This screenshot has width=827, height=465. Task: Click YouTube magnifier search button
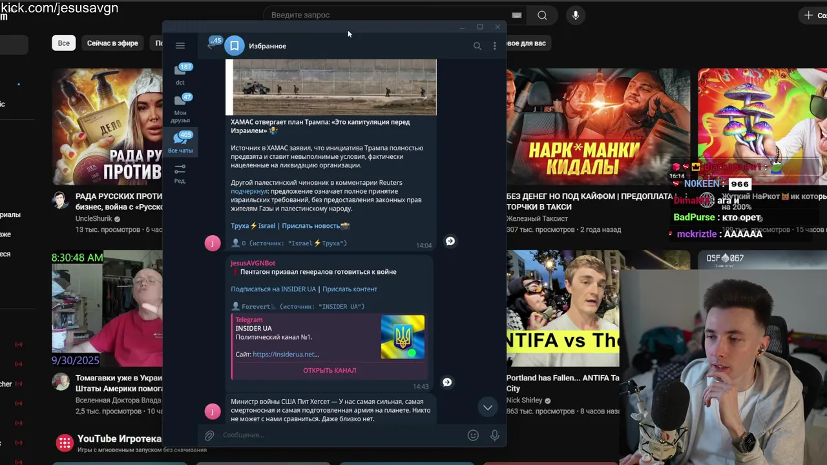(x=542, y=15)
